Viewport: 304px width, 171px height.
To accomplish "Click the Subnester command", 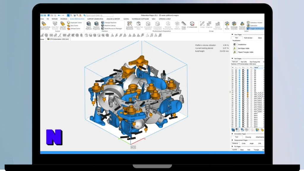I will (252, 26).
